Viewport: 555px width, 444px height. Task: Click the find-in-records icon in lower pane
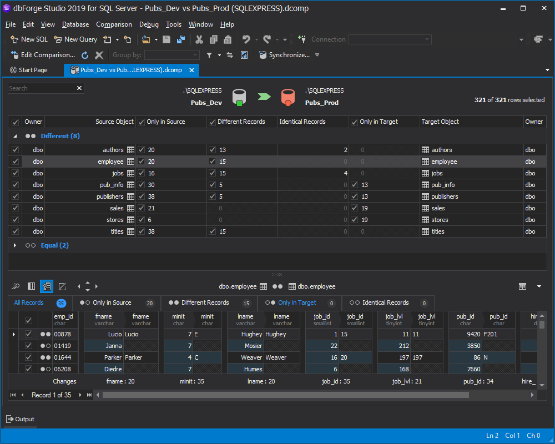(x=16, y=286)
